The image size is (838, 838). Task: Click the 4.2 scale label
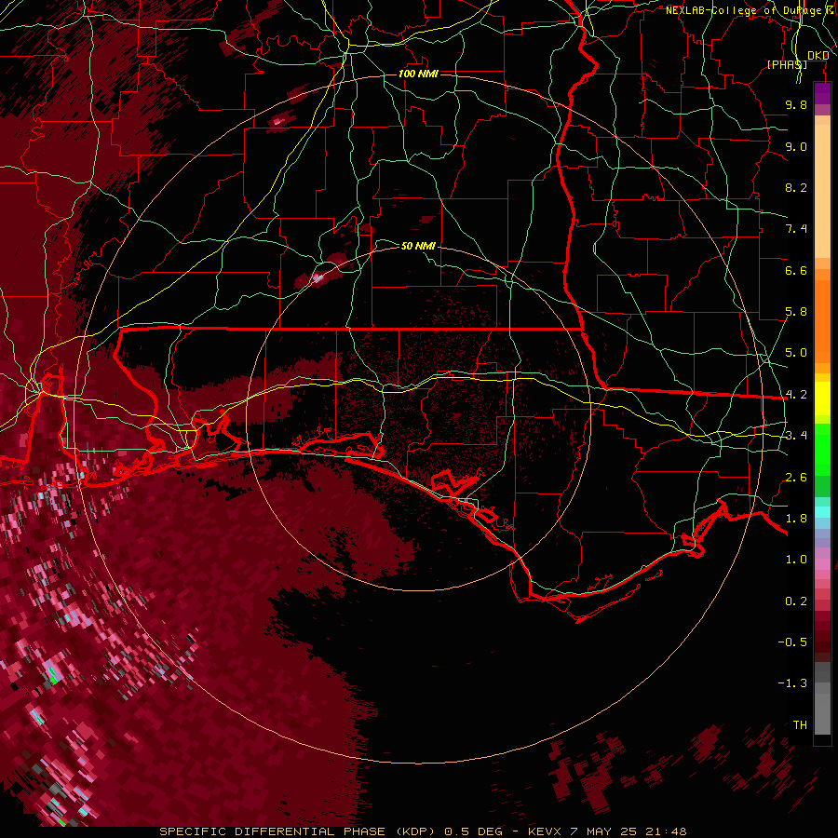click(x=796, y=395)
